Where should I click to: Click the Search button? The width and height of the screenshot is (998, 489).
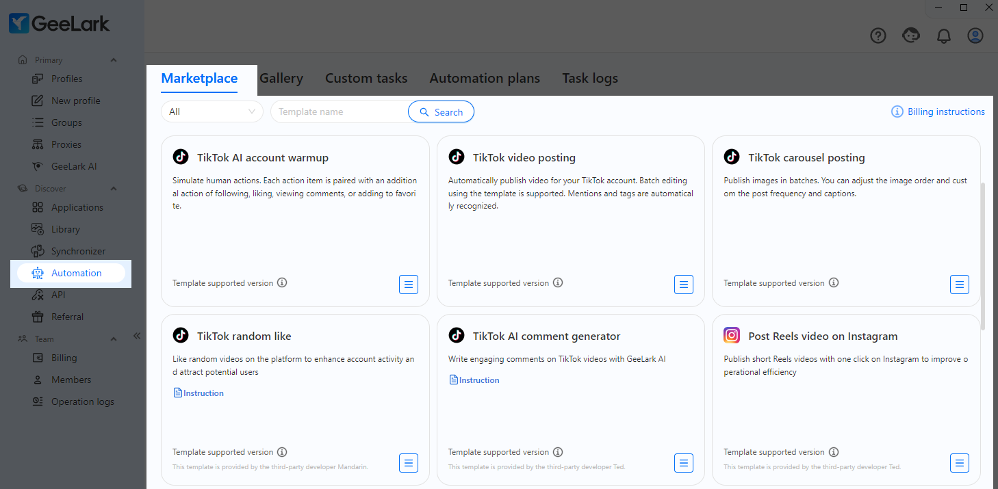pyautogui.click(x=441, y=111)
